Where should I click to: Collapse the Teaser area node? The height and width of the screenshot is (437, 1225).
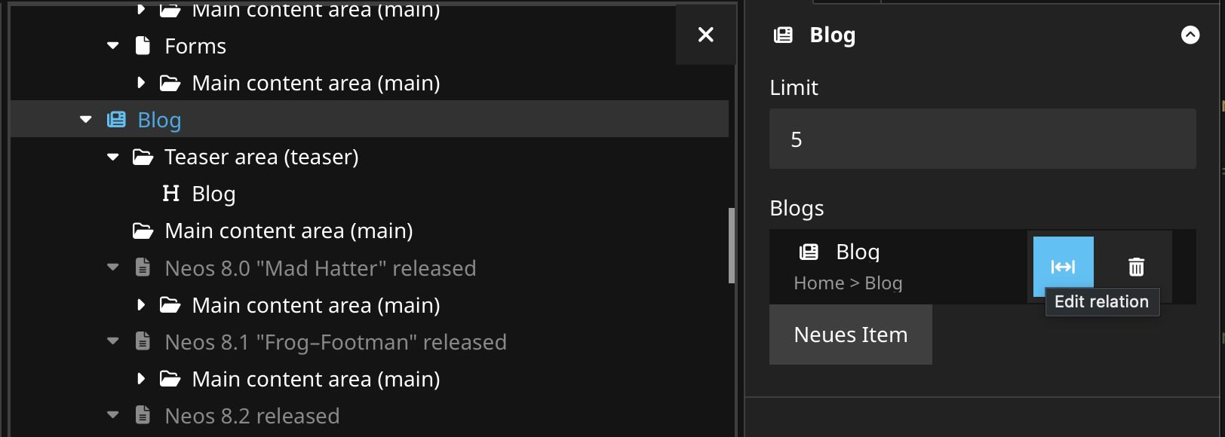[112, 157]
